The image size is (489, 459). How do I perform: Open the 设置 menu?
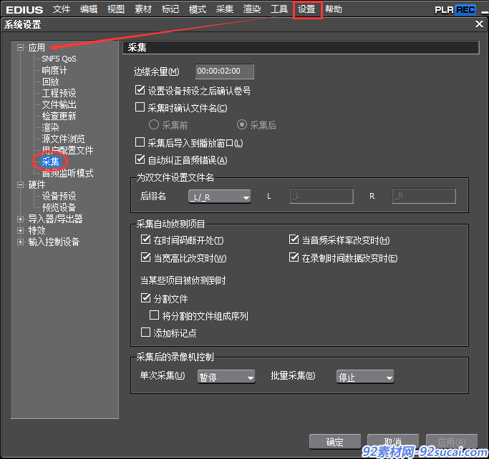click(x=306, y=9)
